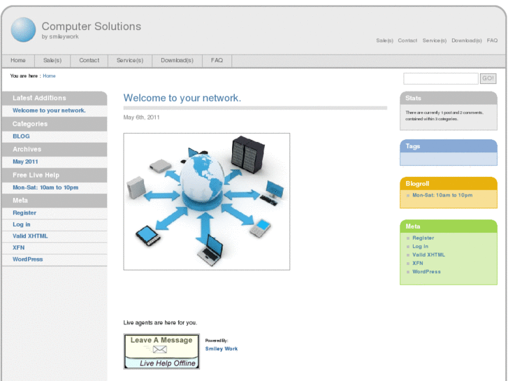This screenshot has height=381, width=508.
Task: Click the Archives sidebar heading
Action: 27,149
